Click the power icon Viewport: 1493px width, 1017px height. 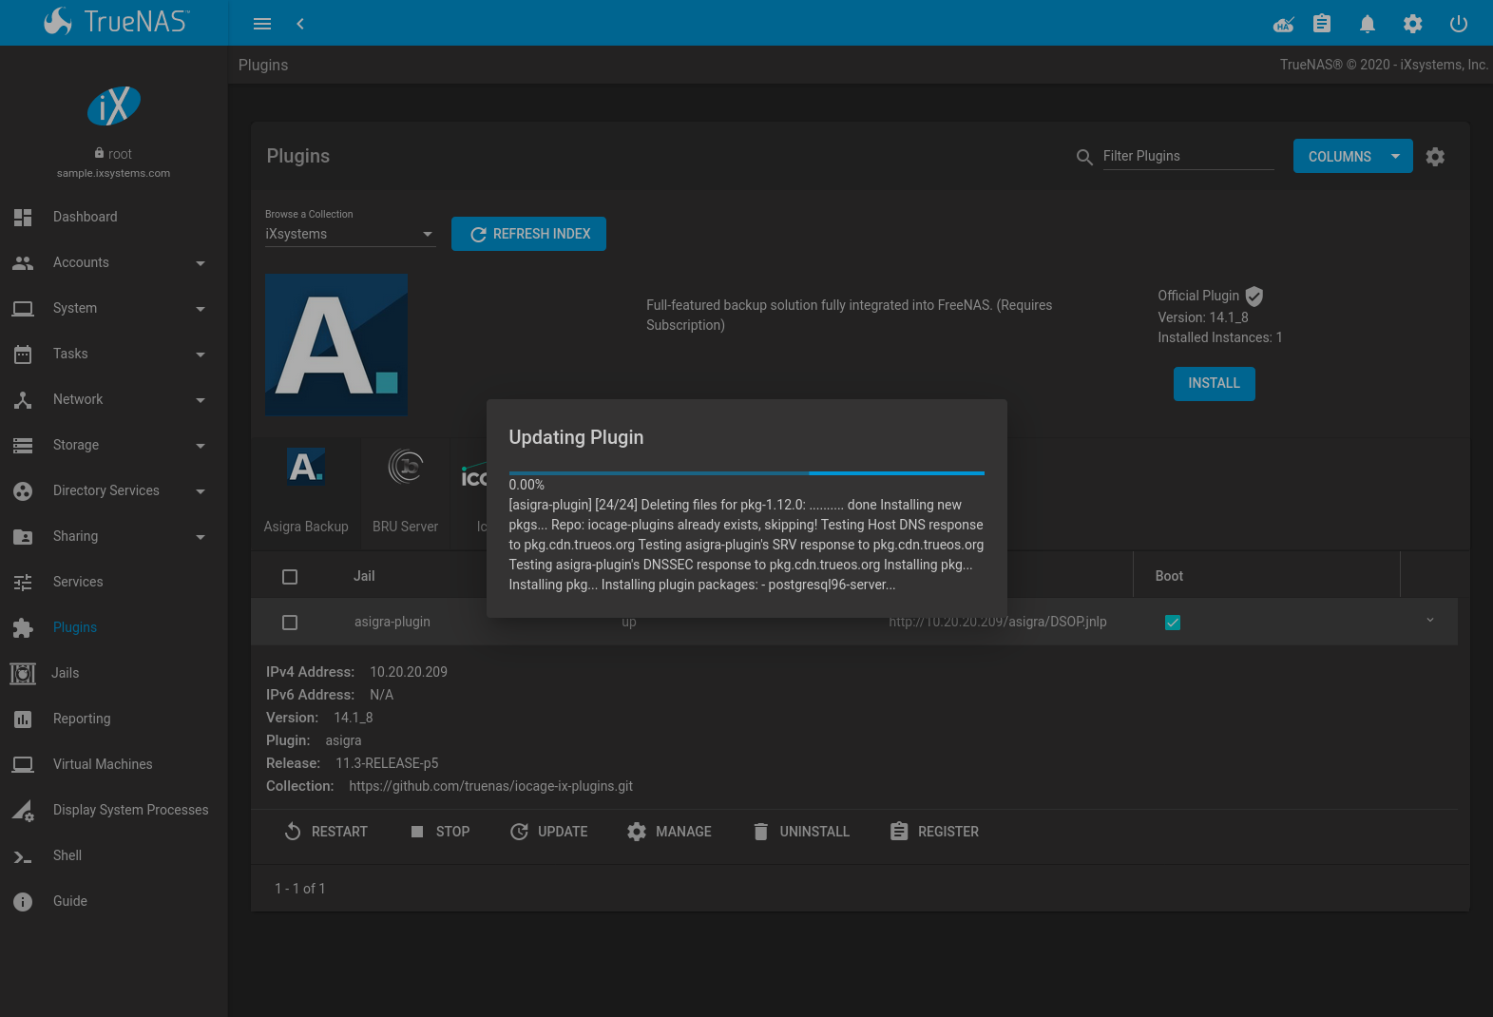1459,24
